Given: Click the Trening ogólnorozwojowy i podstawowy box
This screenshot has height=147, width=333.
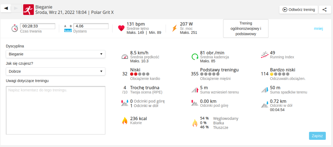Looking at the screenshot, I should (x=246, y=29).
